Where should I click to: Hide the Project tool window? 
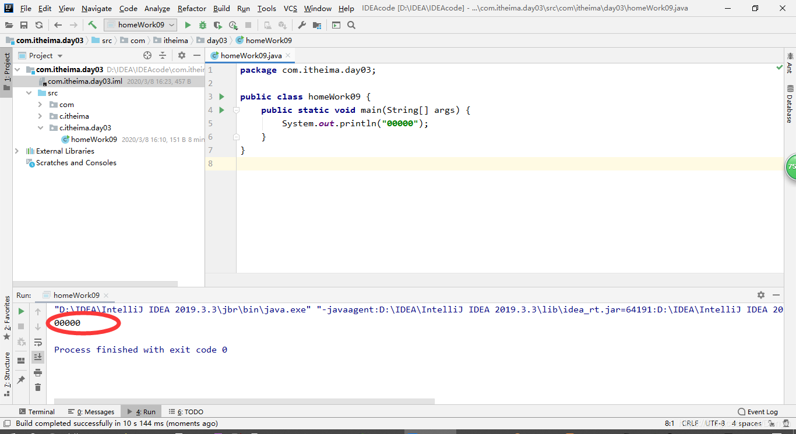pyautogui.click(x=197, y=55)
